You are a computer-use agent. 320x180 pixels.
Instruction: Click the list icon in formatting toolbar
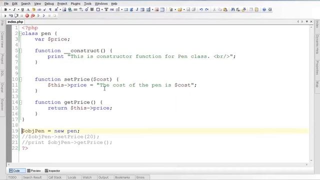(x=118, y=9)
